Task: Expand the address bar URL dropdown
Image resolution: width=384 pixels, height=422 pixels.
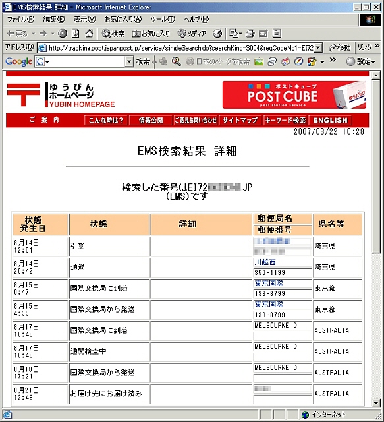Action: click(x=318, y=48)
